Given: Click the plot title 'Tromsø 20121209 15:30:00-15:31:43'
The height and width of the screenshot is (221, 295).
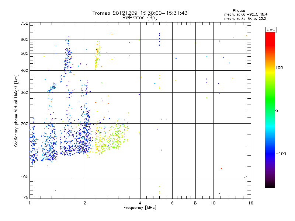Looking at the screenshot, I should 140,13.
